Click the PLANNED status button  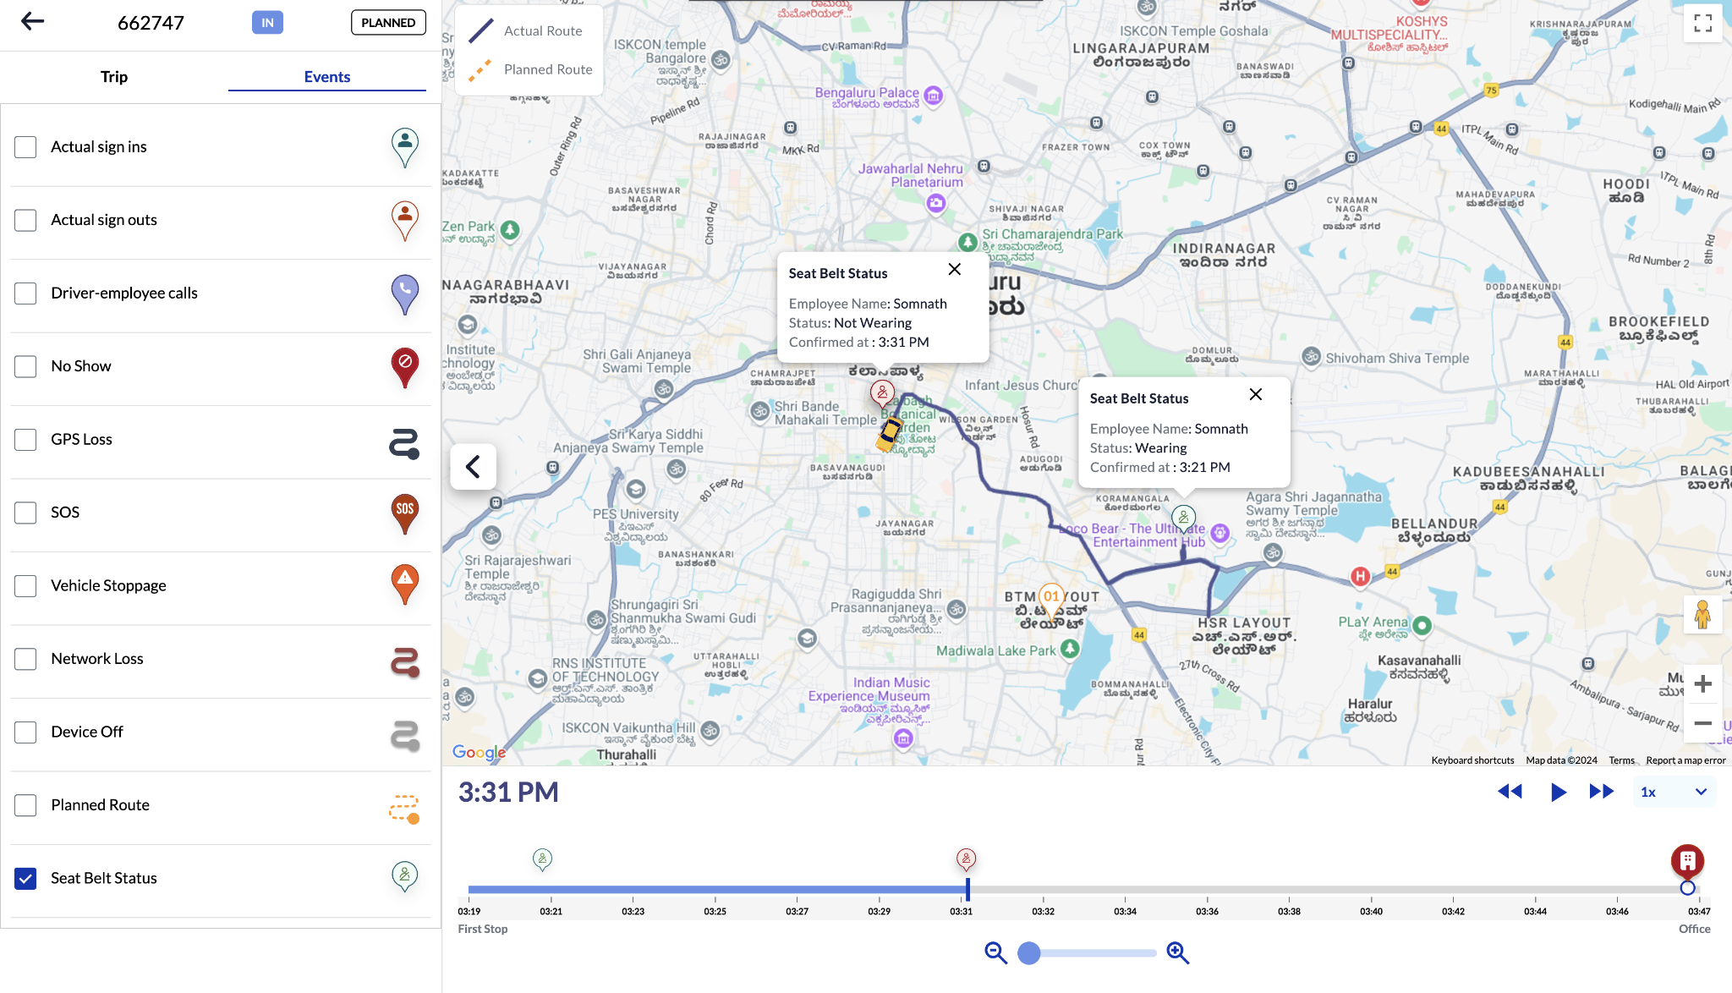coord(388,23)
